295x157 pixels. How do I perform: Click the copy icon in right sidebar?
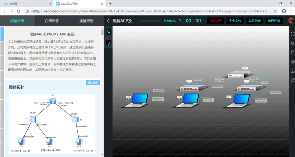(x=292, y=52)
